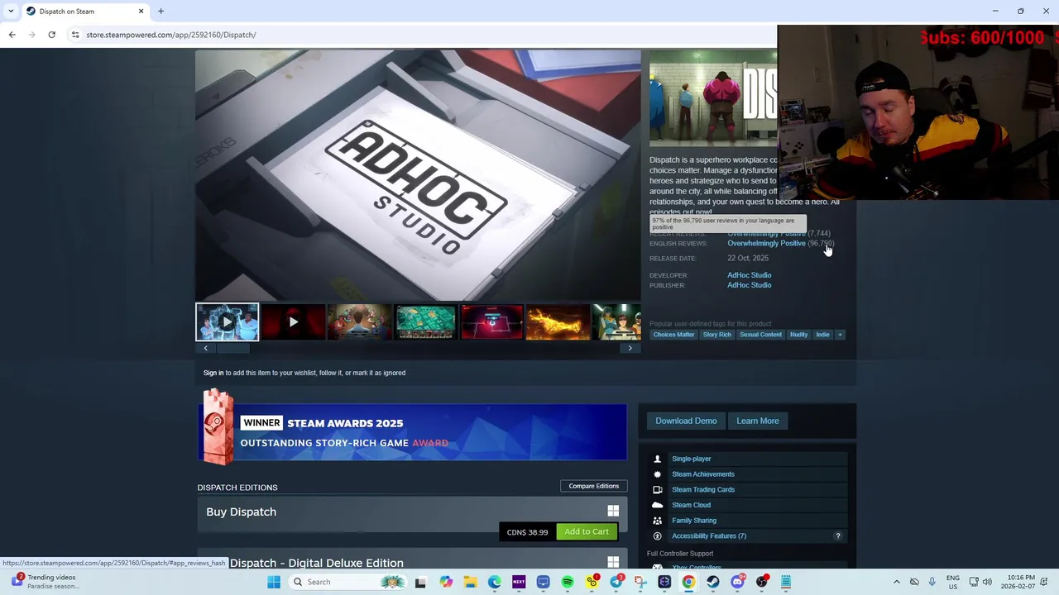Screen dimensions: 1059x595
Task: Open the ENG US language switcher
Action: pos(953,582)
